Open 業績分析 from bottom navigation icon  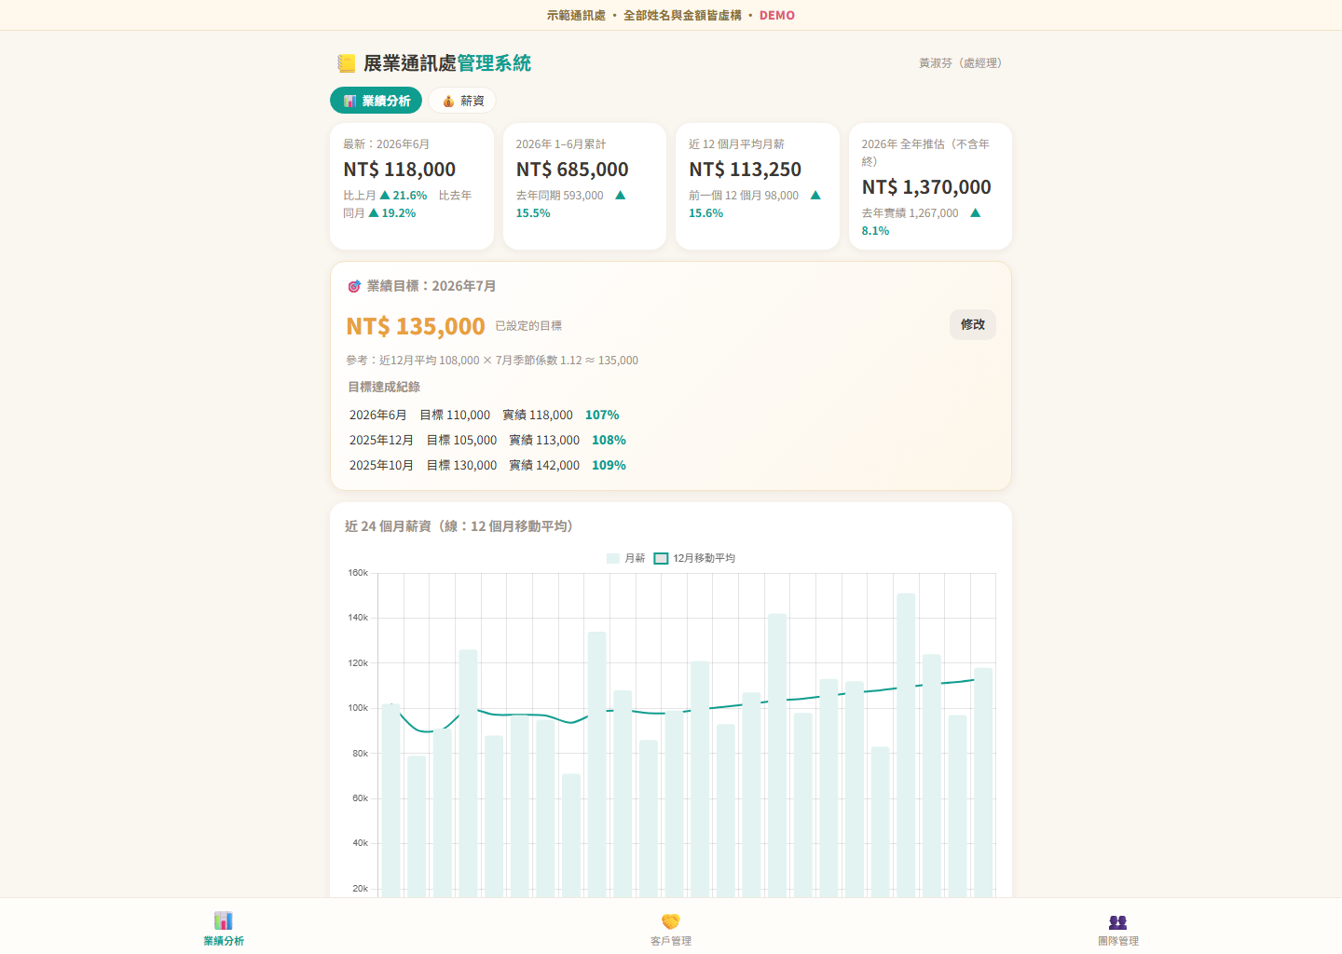(x=224, y=920)
